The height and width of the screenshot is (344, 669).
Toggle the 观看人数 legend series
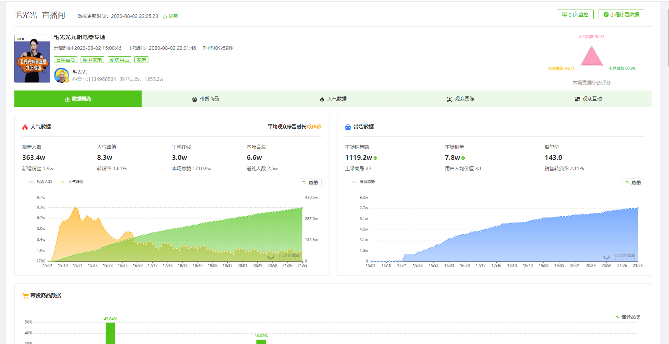point(39,182)
